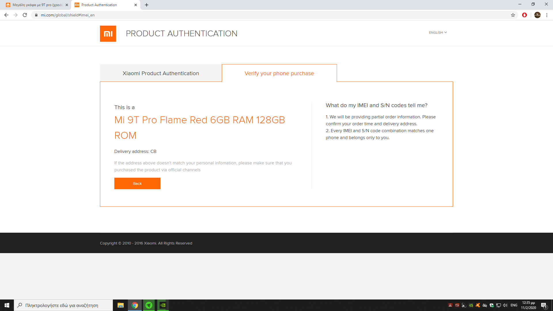Viewport: 553px width, 311px height.
Task: Open Razer app on taskbar
Action: (x=149, y=305)
